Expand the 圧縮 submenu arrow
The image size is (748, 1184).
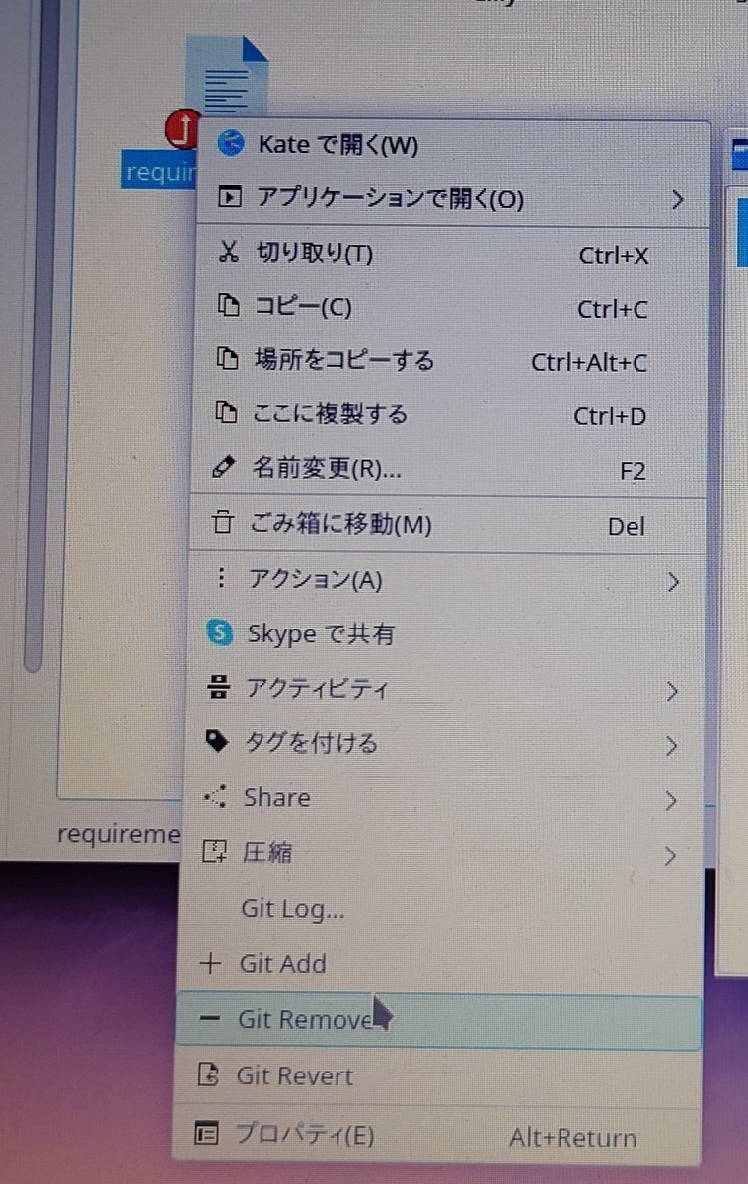[x=670, y=855]
